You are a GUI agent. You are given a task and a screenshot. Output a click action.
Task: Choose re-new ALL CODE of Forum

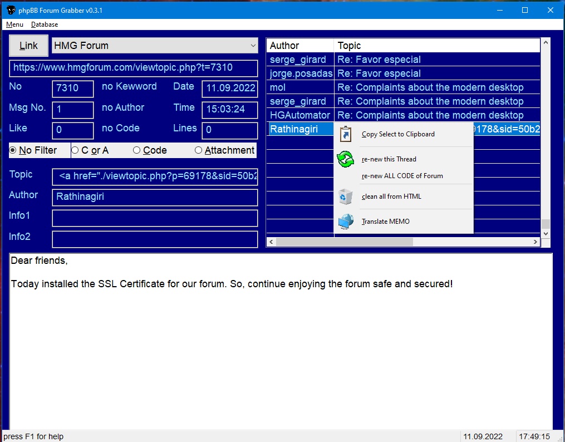click(402, 176)
